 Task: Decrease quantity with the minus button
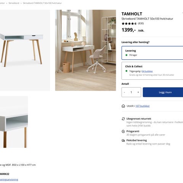(124, 92)
